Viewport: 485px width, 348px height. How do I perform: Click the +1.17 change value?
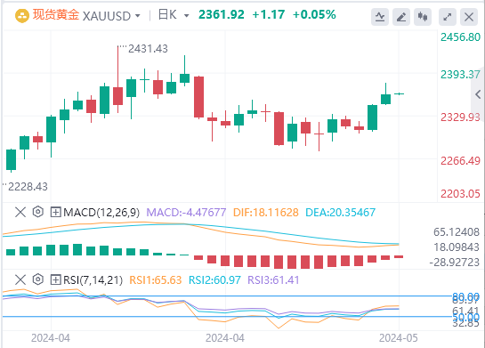pos(269,15)
